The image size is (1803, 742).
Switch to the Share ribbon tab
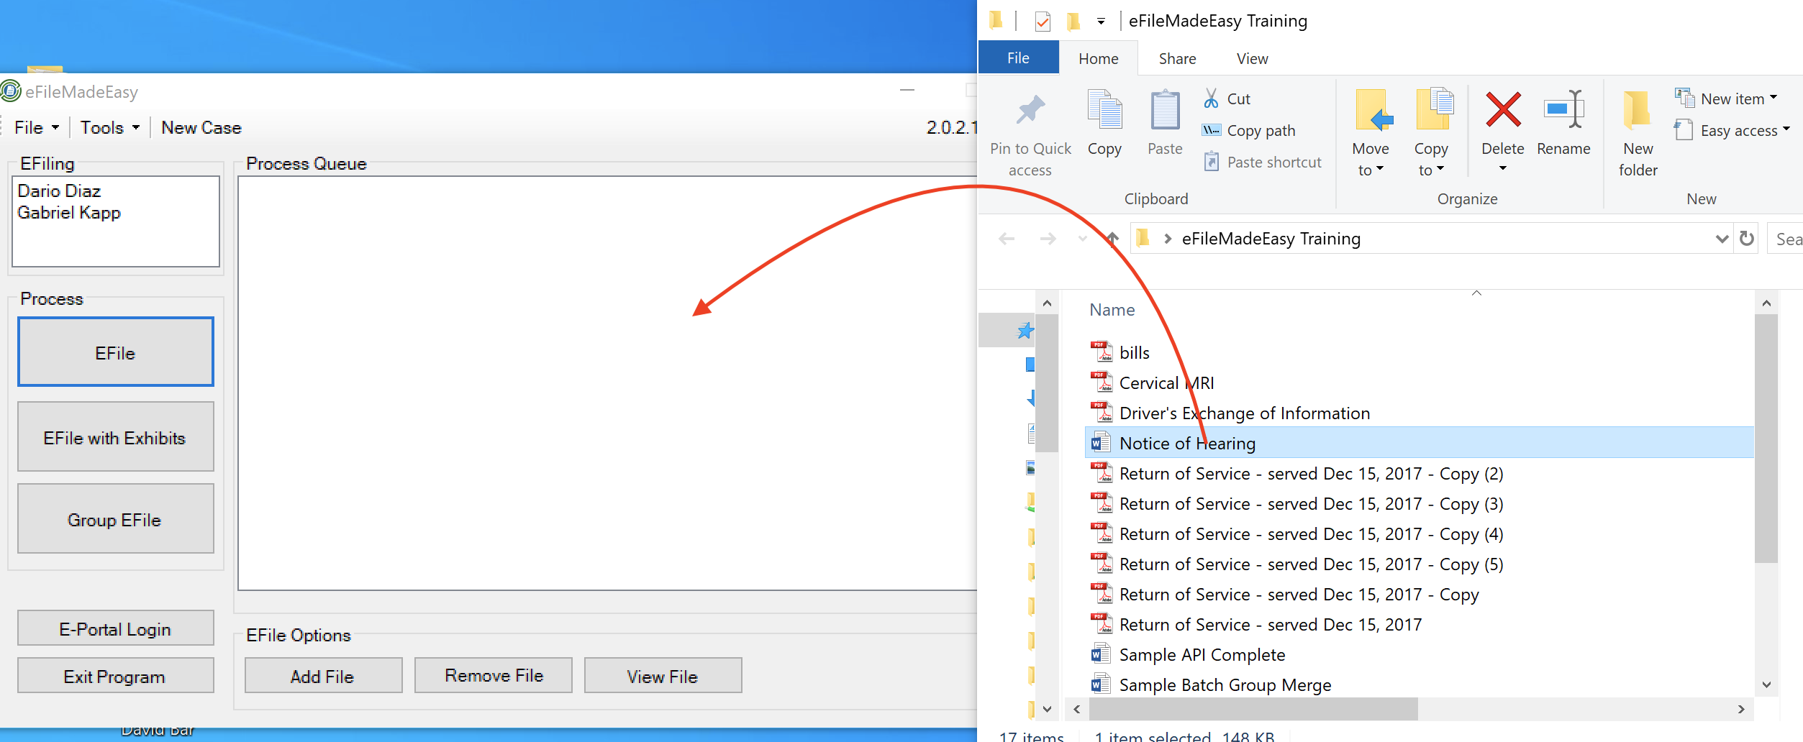1178,59
